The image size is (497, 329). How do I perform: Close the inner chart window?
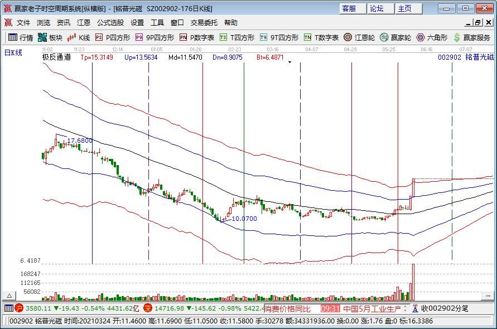(489, 22)
